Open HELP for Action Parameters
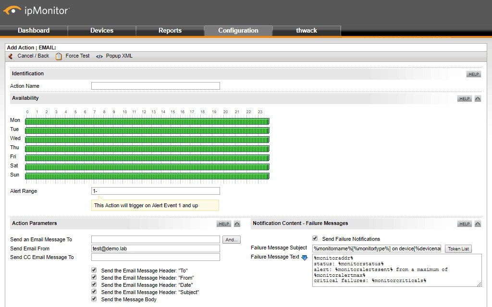This screenshot has height=307, width=492. click(224, 224)
